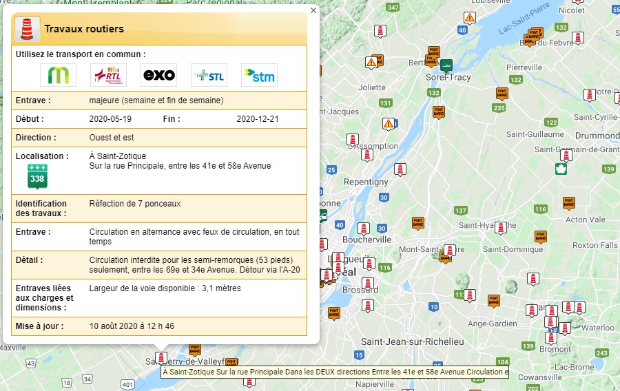The width and height of the screenshot is (620, 391).
Task: Open pont barré marker near route 235
Action: tap(502, 94)
